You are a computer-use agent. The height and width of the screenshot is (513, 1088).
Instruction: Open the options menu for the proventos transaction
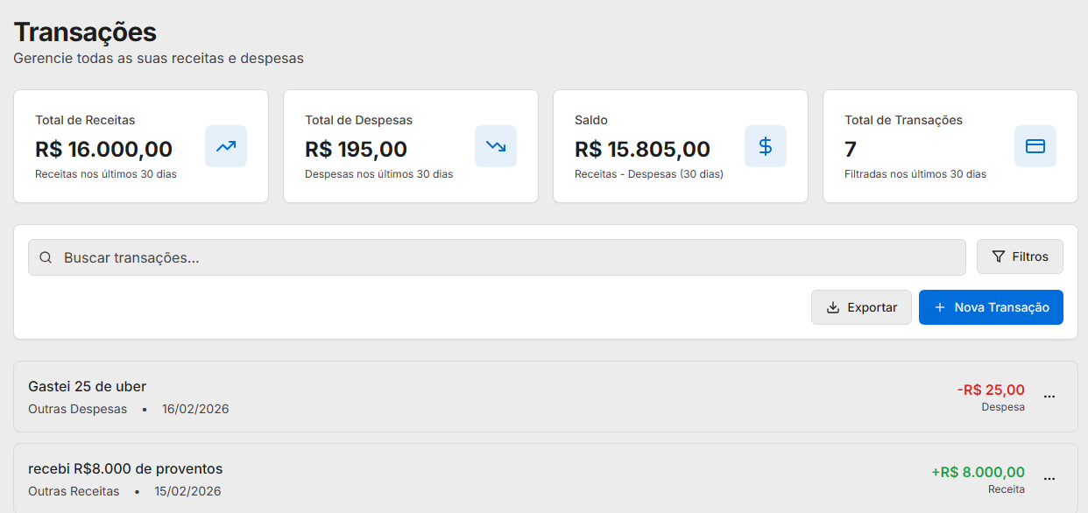click(1049, 478)
